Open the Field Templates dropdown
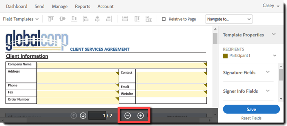This screenshot has width=287, height=126. click(21, 19)
